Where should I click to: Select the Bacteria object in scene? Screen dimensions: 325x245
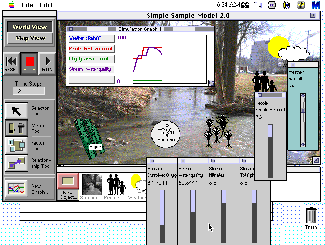165,134
